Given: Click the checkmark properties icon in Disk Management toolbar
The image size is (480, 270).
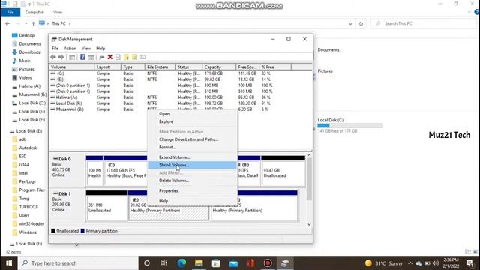Looking at the screenshot, I should tap(118, 57).
